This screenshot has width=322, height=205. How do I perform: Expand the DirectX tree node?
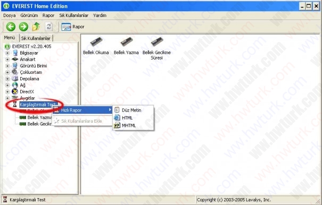[x=7, y=92]
